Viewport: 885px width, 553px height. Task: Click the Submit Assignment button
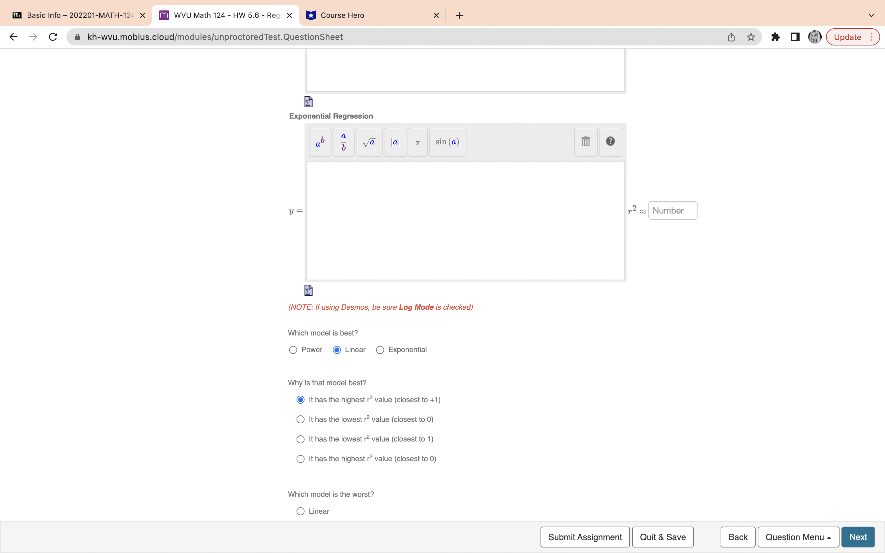coord(584,536)
